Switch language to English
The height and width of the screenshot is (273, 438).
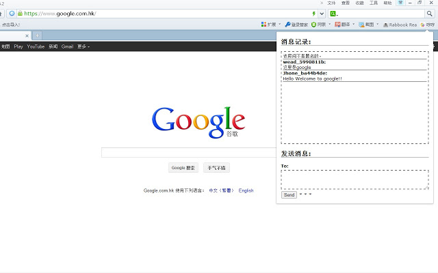246,190
